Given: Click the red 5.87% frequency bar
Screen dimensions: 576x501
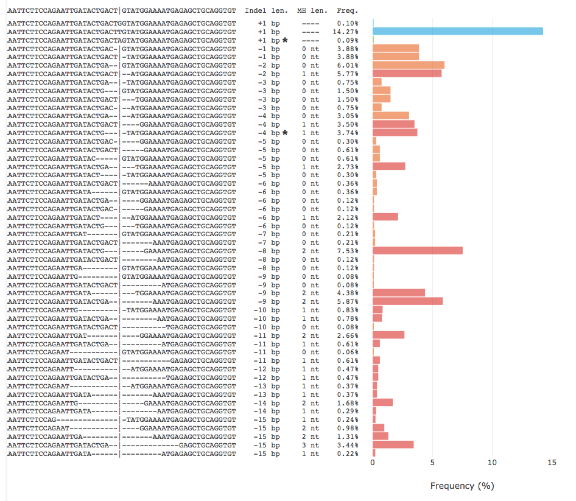Looking at the screenshot, I should 407,301.
